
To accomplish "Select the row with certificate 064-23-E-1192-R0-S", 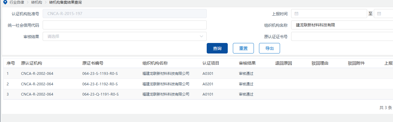I will [x=100, y=84].
